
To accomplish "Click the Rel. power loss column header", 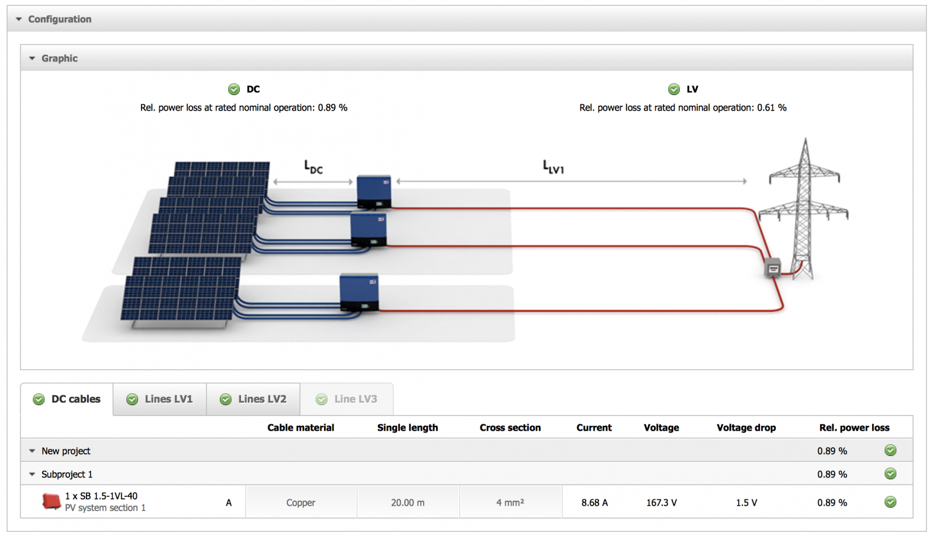I will click(854, 428).
